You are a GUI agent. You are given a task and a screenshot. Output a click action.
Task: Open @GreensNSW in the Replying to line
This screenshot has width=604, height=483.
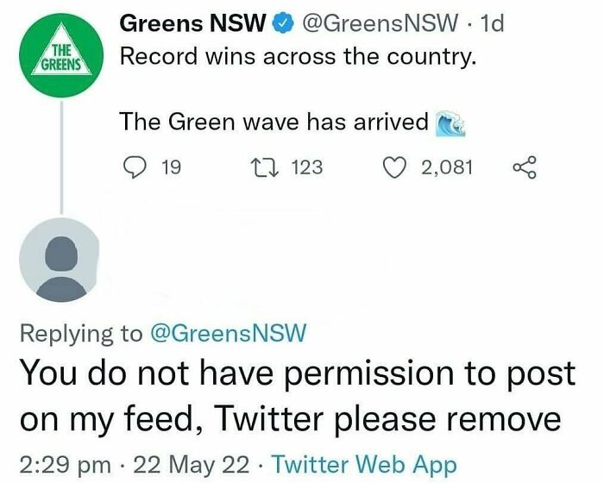(x=228, y=334)
